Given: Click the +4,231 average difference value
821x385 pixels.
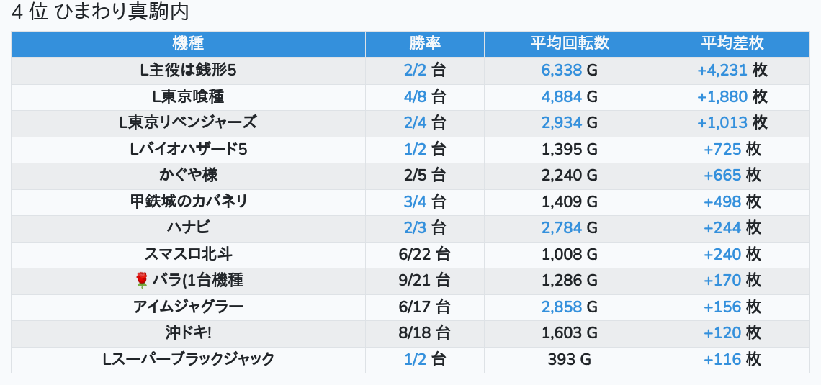Looking at the screenshot, I should coord(722,71).
